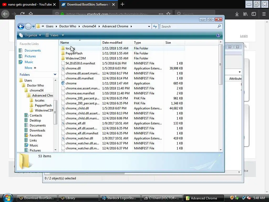Sort by Size column header

(x=174, y=42)
